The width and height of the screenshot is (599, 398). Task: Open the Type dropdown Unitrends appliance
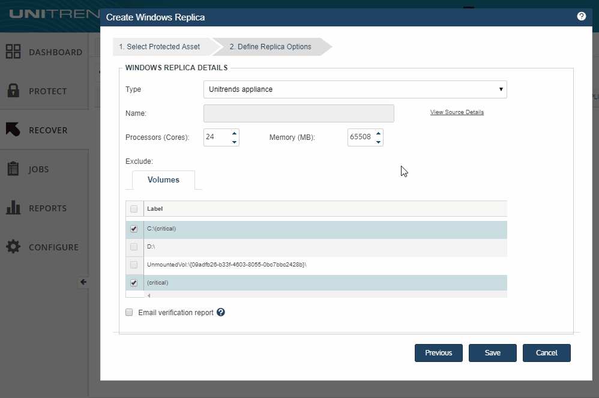pyautogui.click(x=355, y=89)
